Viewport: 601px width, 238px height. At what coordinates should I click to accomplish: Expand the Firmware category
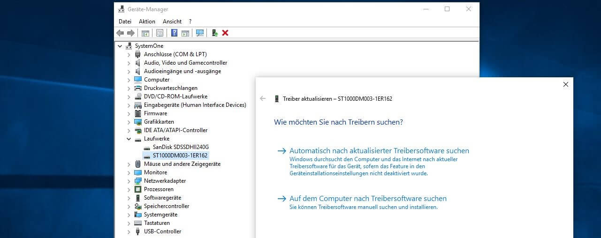(x=129, y=113)
